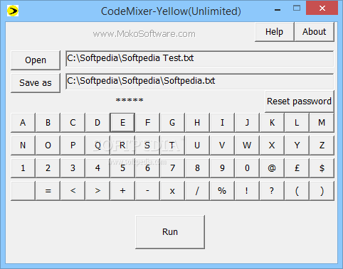Click the blank space key button
Image resolution: width=343 pixels, height=269 pixels.
[23, 191]
